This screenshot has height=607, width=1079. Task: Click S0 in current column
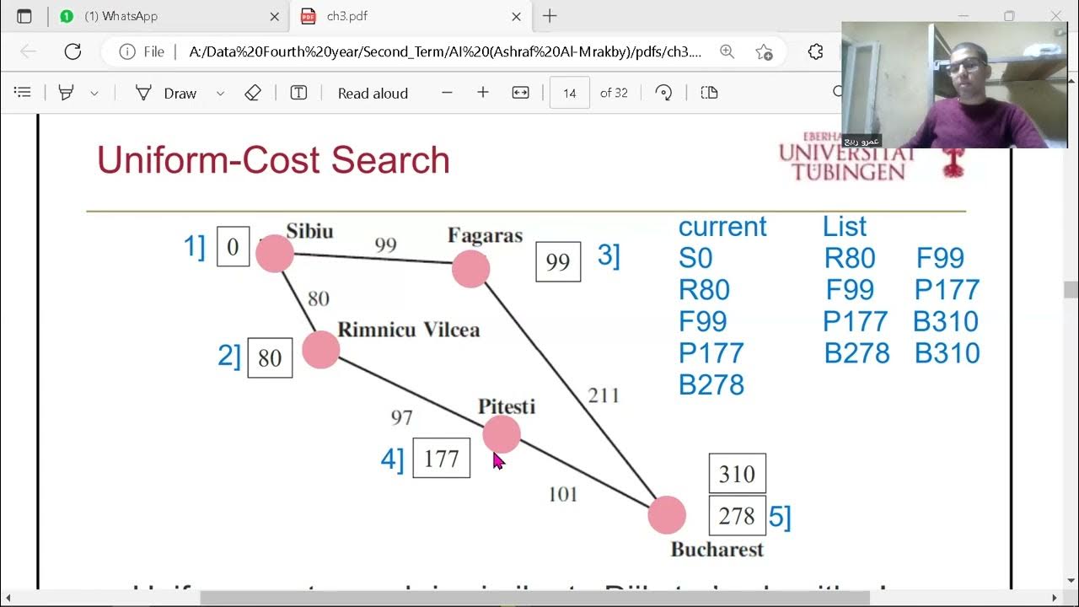pyautogui.click(x=695, y=258)
